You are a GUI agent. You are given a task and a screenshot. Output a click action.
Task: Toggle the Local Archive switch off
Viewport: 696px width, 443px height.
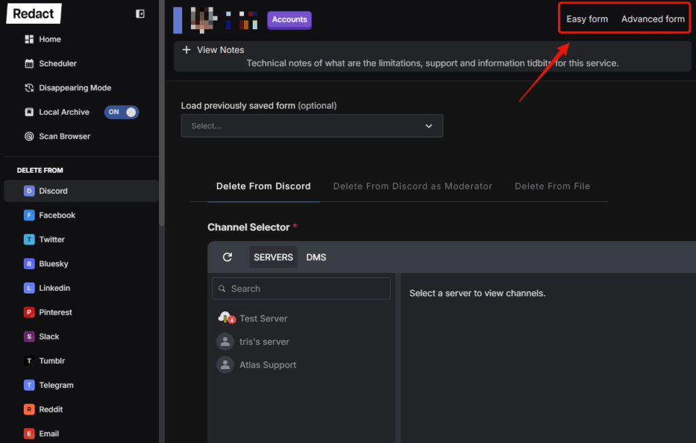pyautogui.click(x=122, y=112)
